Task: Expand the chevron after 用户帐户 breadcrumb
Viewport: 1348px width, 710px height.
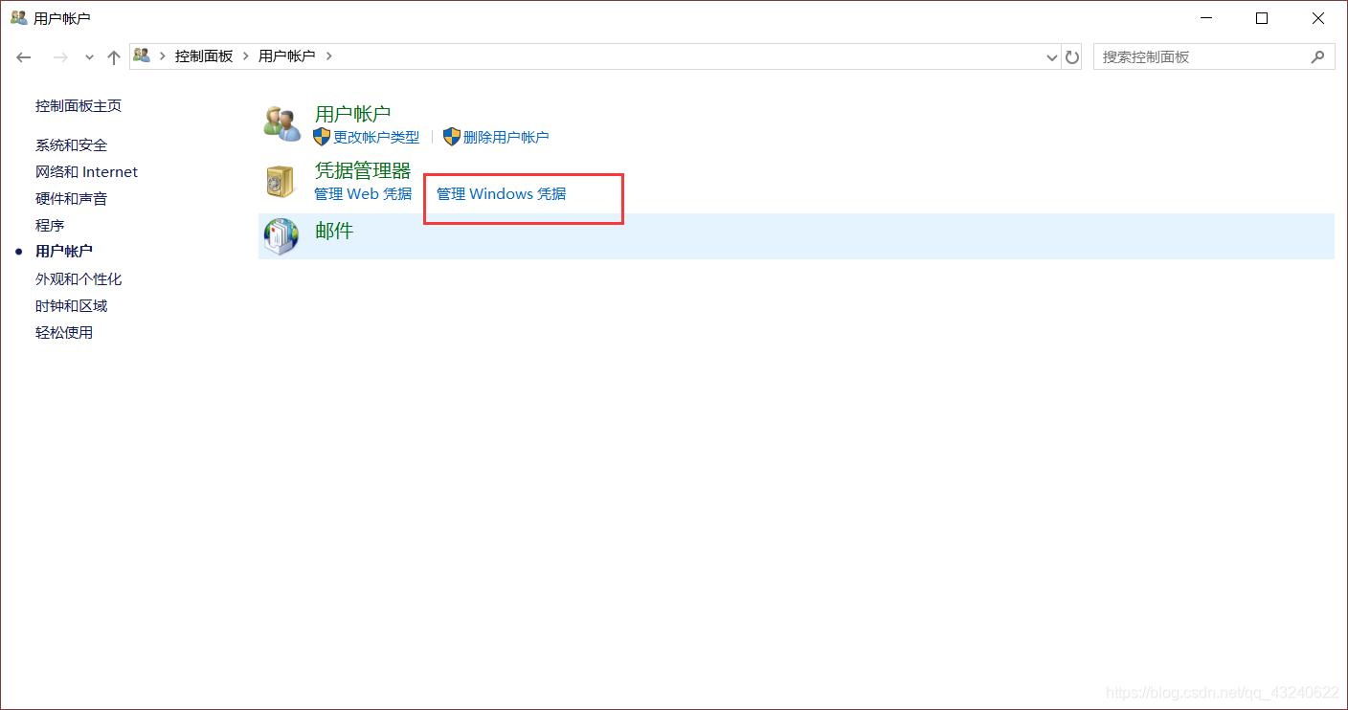Action: coord(328,56)
